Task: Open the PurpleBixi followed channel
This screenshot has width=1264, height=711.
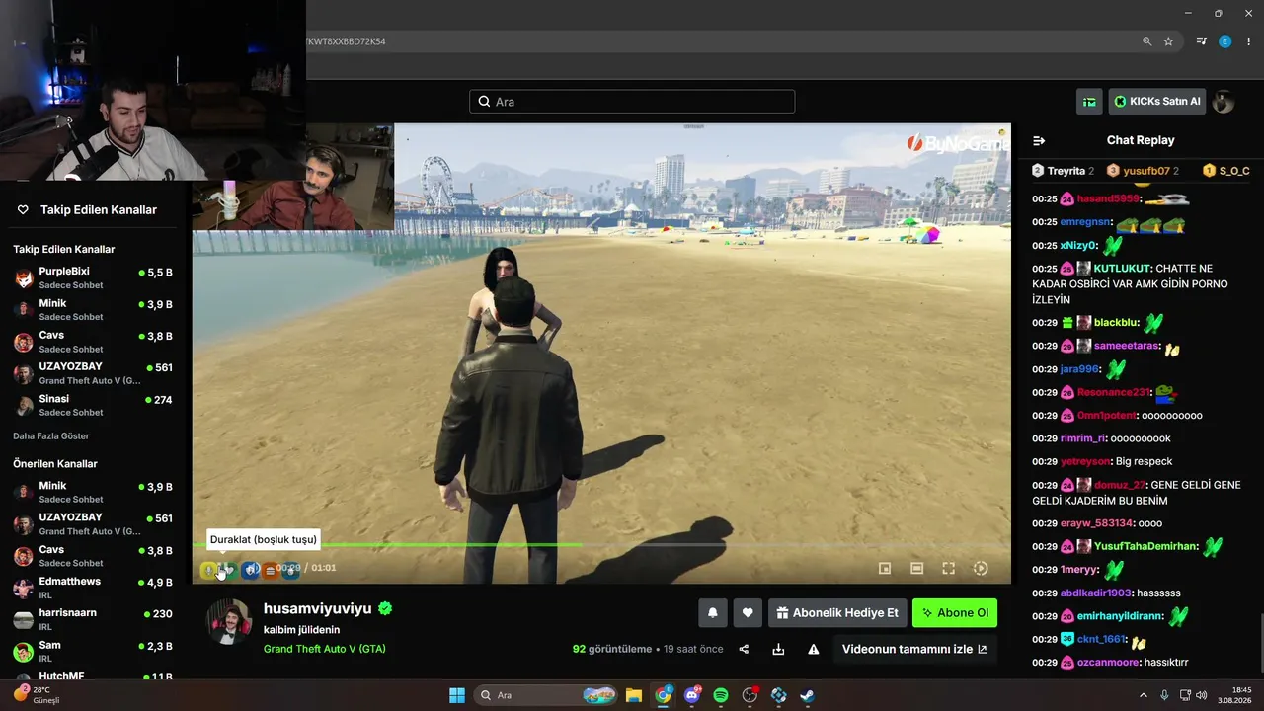Action: (94, 277)
